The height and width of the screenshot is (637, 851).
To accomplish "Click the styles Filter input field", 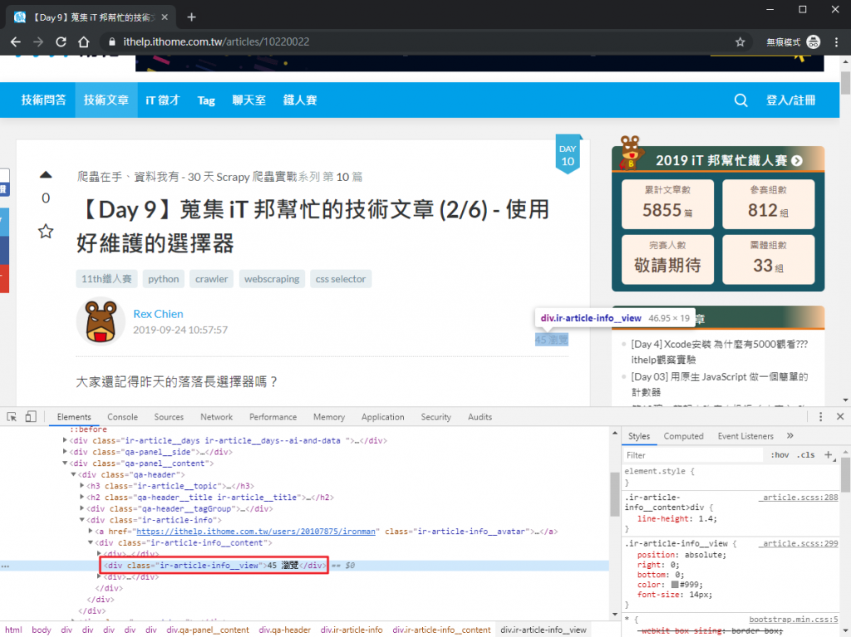I will 694,454.
